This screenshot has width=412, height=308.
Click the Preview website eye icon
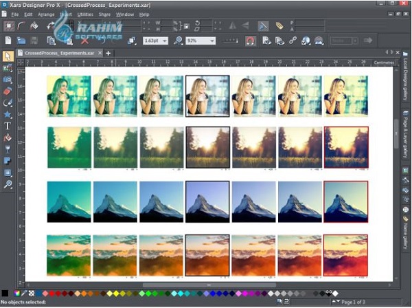(279, 41)
